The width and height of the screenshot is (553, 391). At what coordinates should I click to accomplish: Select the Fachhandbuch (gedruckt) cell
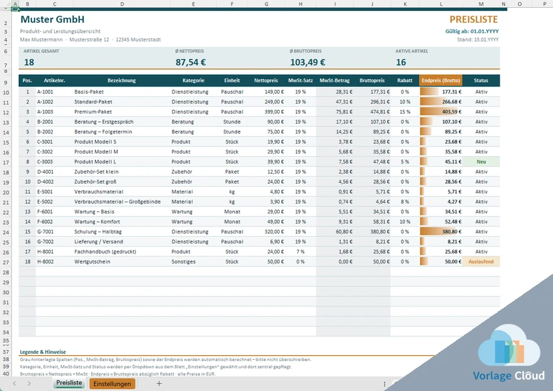tap(122, 252)
